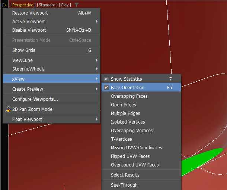227x190 pixels.
Task: Enable Open Edges check
Action: [x=141, y=105]
